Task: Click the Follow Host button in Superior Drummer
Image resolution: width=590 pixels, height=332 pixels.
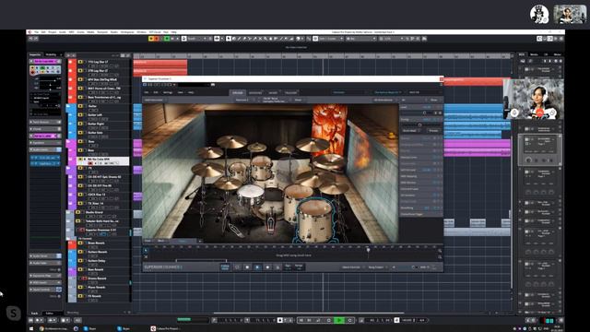Action: pos(225,267)
